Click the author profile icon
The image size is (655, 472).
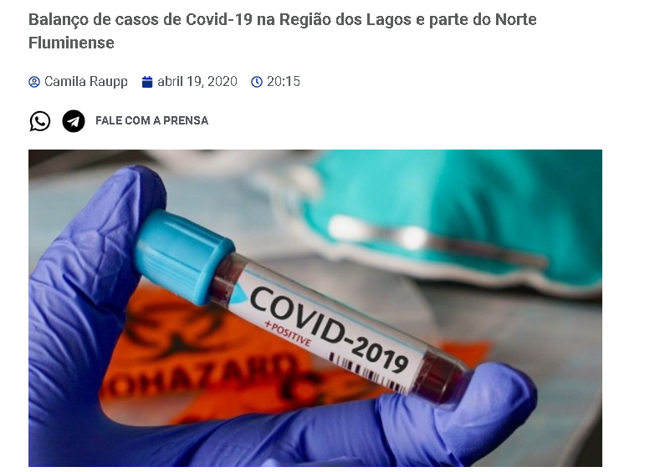(34, 82)
